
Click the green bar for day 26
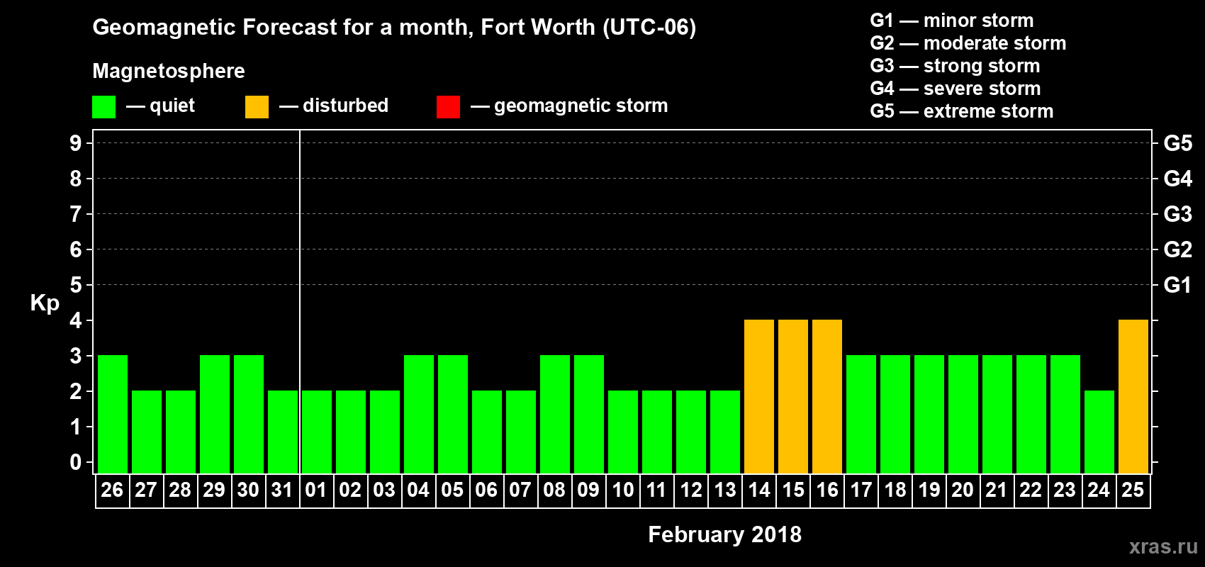tap(113, 414)
